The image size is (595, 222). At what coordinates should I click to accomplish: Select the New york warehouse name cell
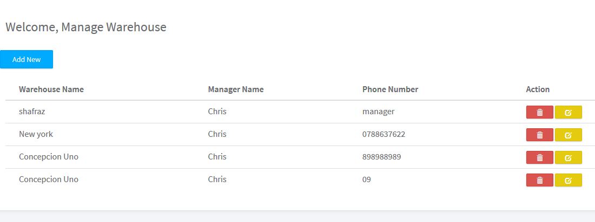click(x=36, y=134)
